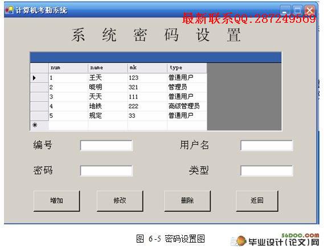Click cell with name 王天

click(108, 78)
